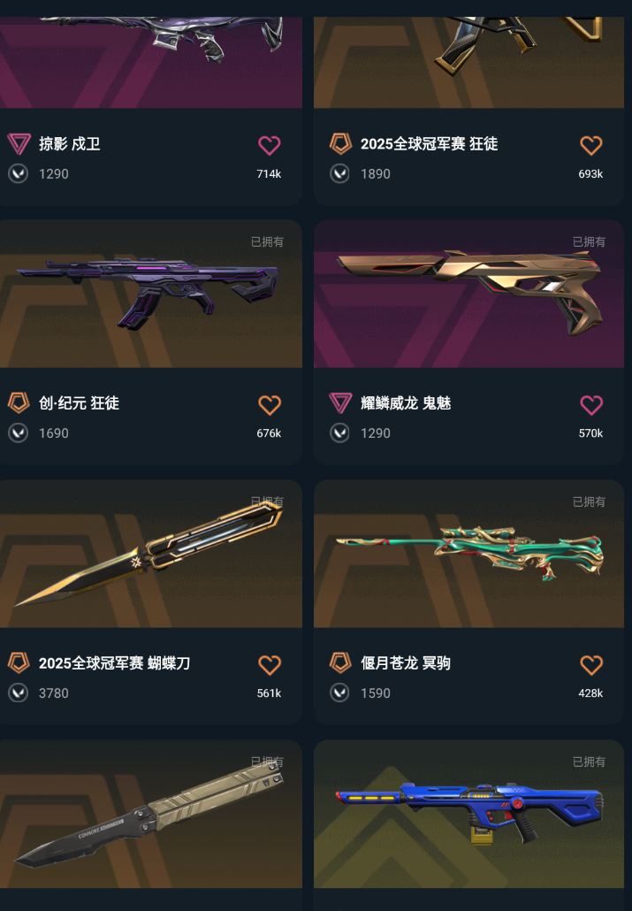Open the jade dragon 偃月苍龙 冥驹 sniper image
This screenshot has height=911, width=632.
pos(468,554)
